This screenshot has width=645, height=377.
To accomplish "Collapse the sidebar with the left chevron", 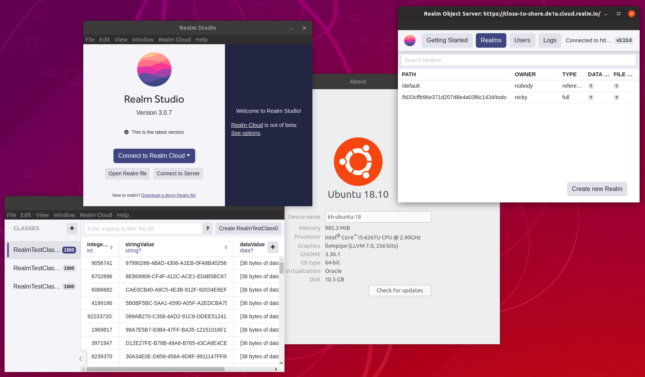I will [x=81, y=359].
